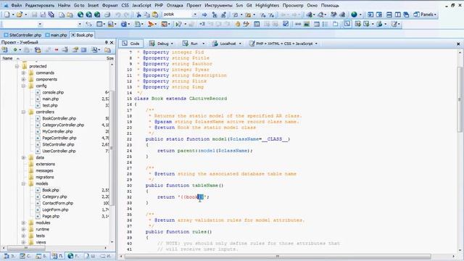The image size is (464, 261).
Task: Click the orange bird icon in second toolbar
Action: coord(151,24)
